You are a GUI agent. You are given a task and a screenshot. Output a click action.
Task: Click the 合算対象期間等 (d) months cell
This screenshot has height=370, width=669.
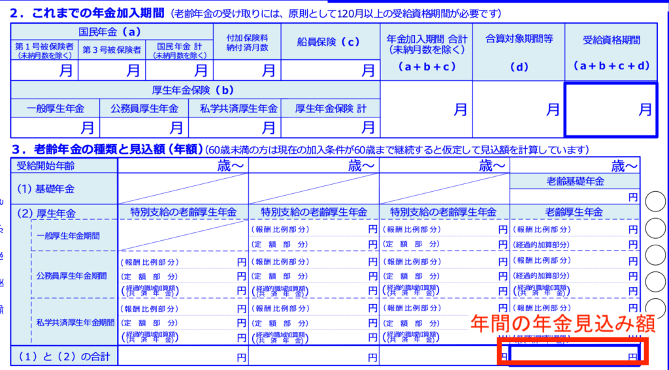tap(517, 110)
